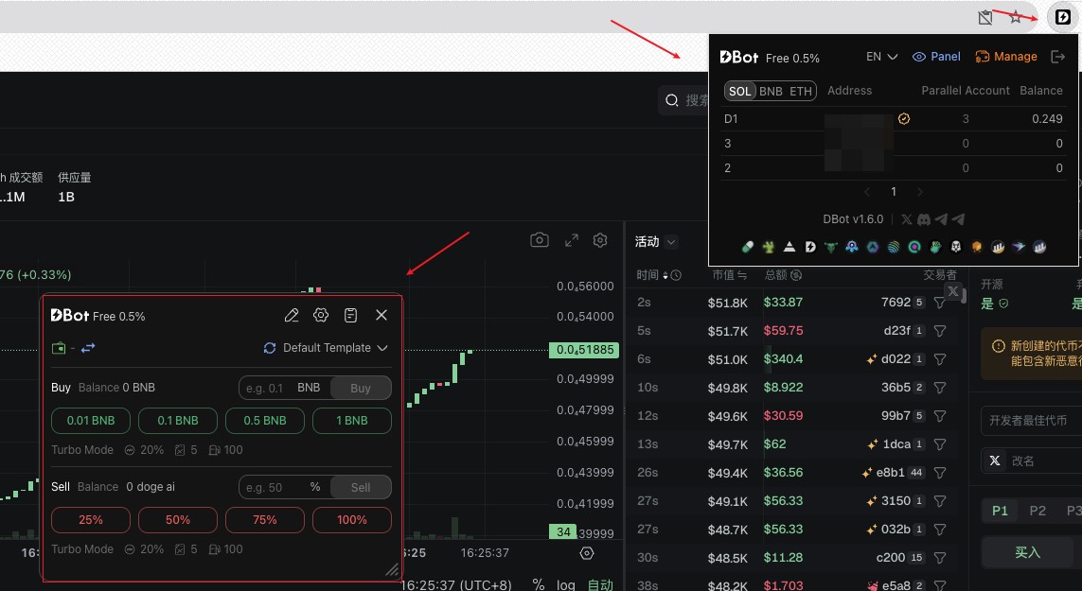The image size is (1082, 591).
Task: Toggle Panel visibility with eye icon
Action: pos(936,57)
